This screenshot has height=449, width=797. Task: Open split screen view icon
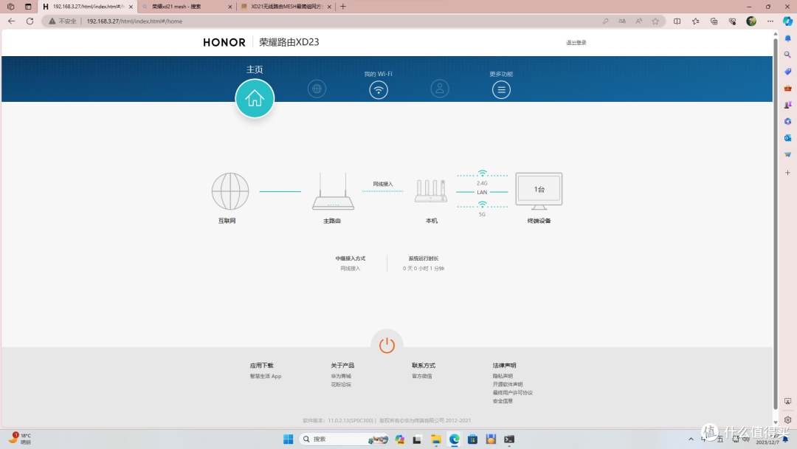point(677,21)
